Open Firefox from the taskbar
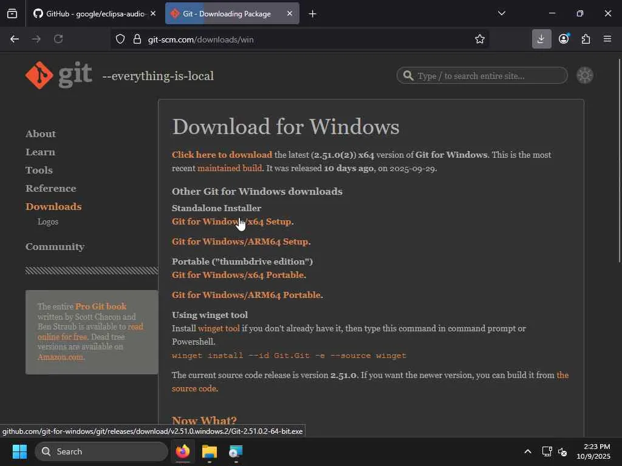The height and width of the screenshot is (466, 622). pos(182,451)
